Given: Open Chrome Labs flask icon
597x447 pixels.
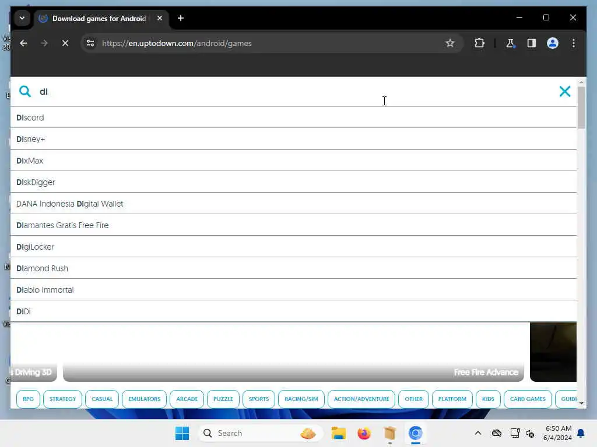Looking at the screenshot, I should 510,43.
